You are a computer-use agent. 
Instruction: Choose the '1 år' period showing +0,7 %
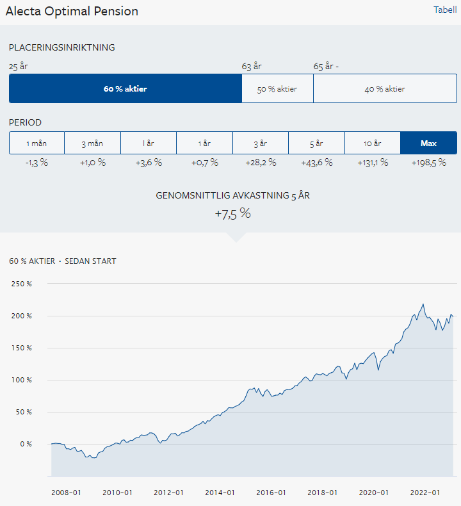[x=204, y=143]
